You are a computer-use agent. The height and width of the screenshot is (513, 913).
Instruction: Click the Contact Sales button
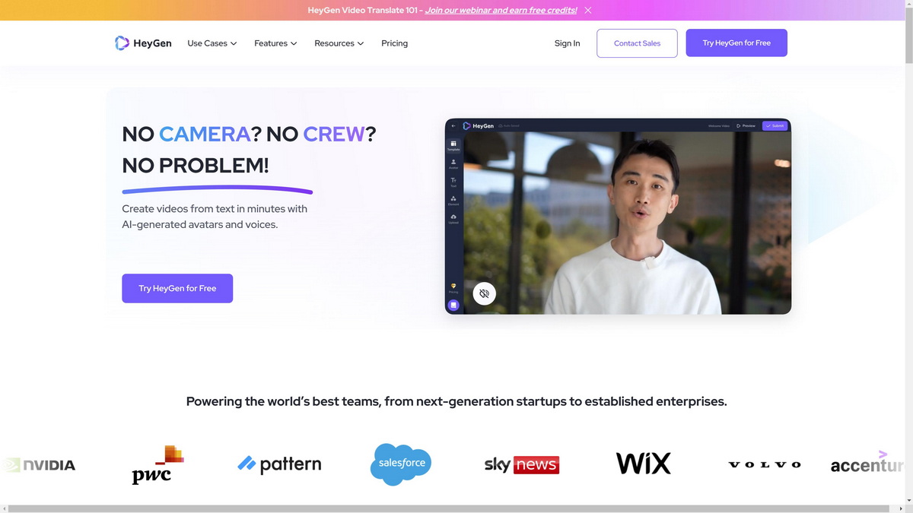(637, 43)
